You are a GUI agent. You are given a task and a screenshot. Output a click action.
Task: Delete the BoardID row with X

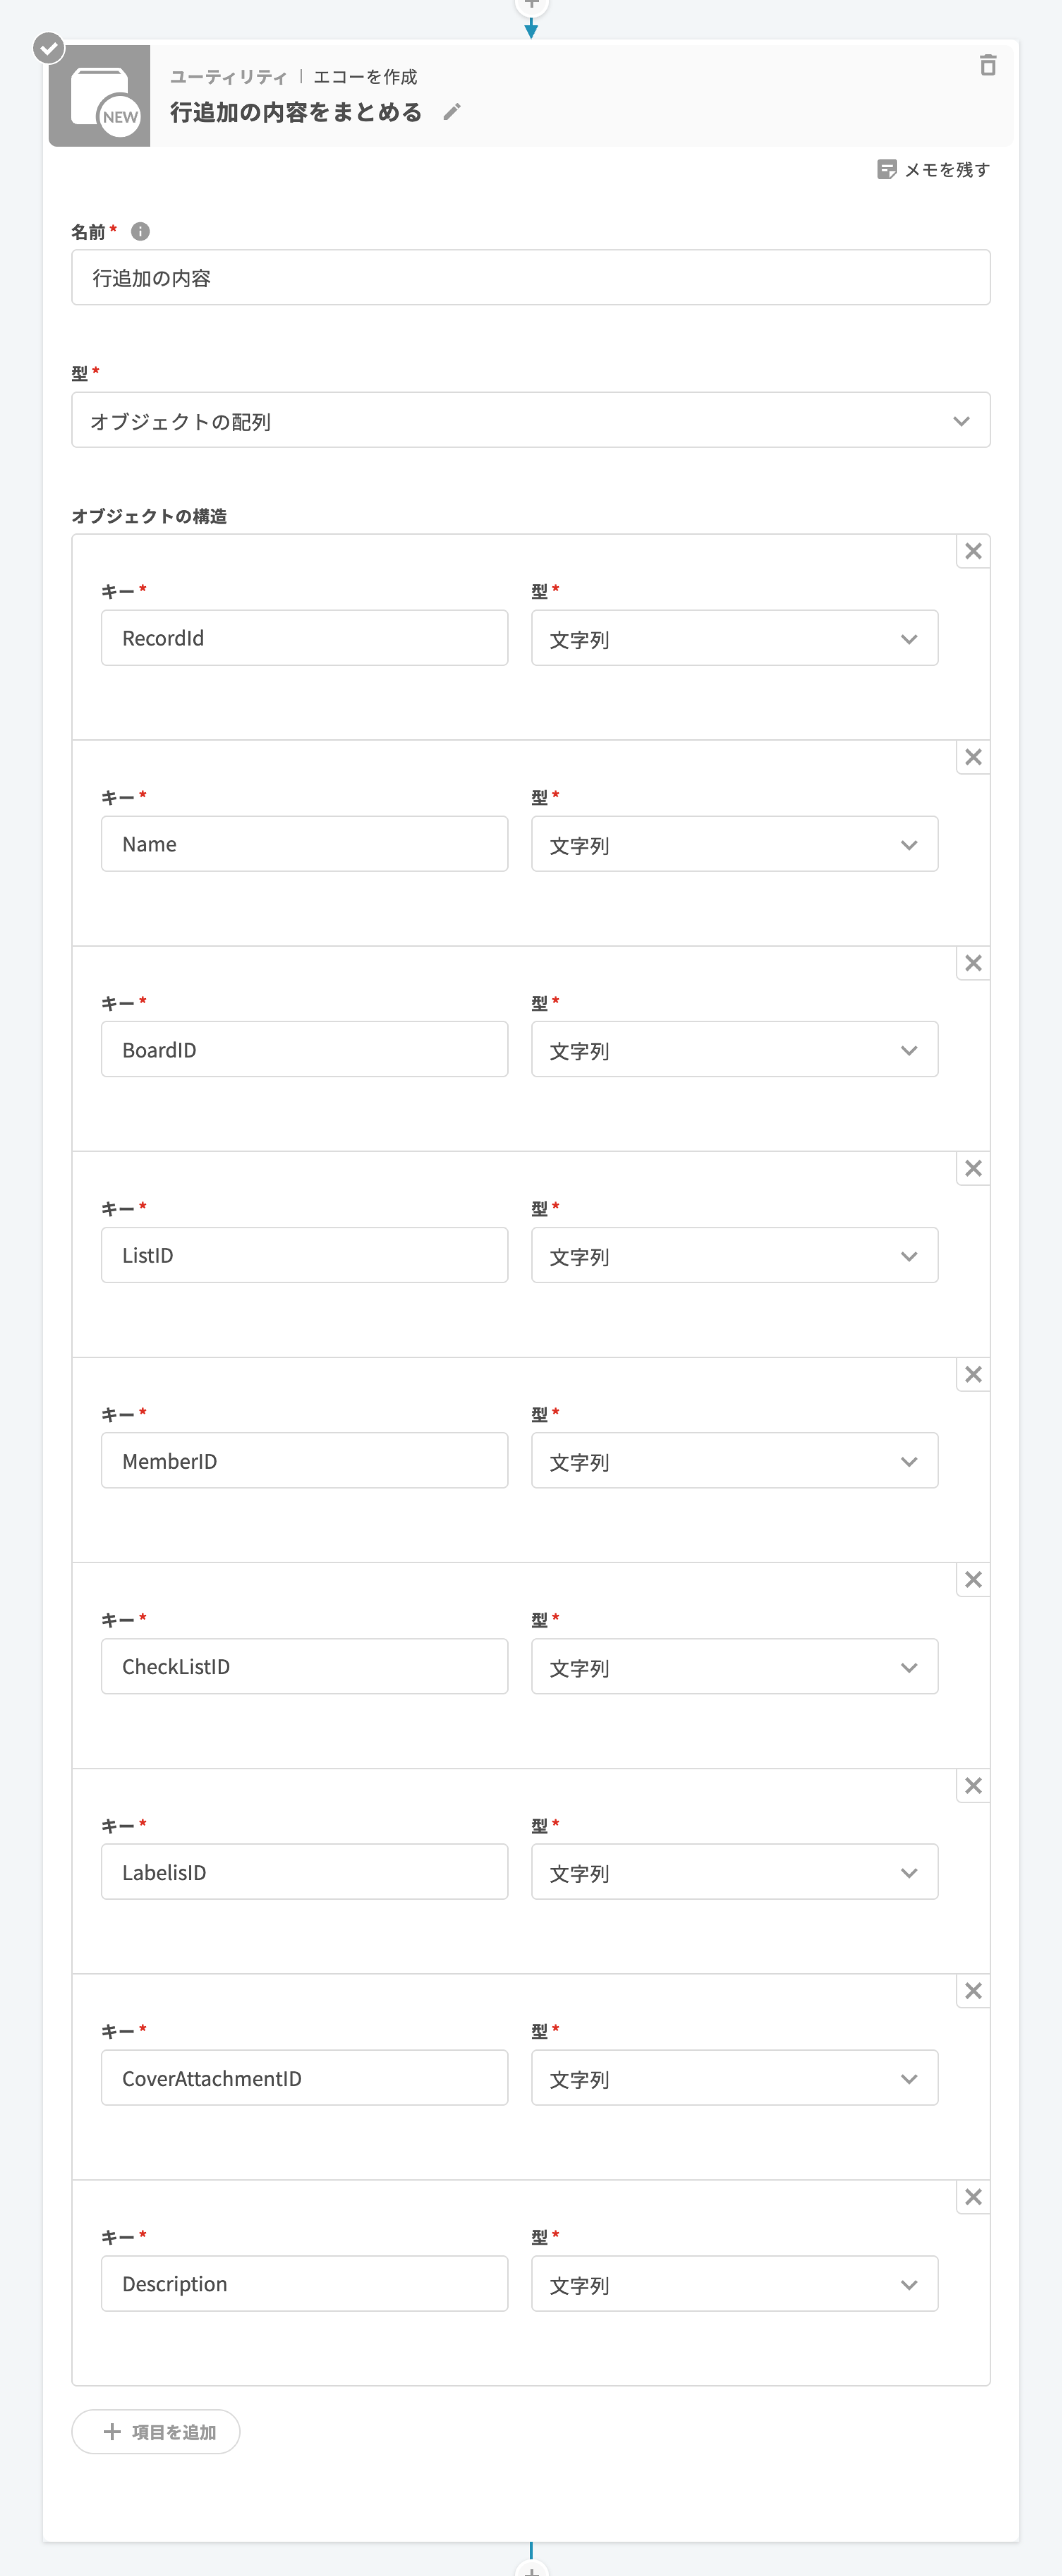pyautogui.click(x=973, y=963)
